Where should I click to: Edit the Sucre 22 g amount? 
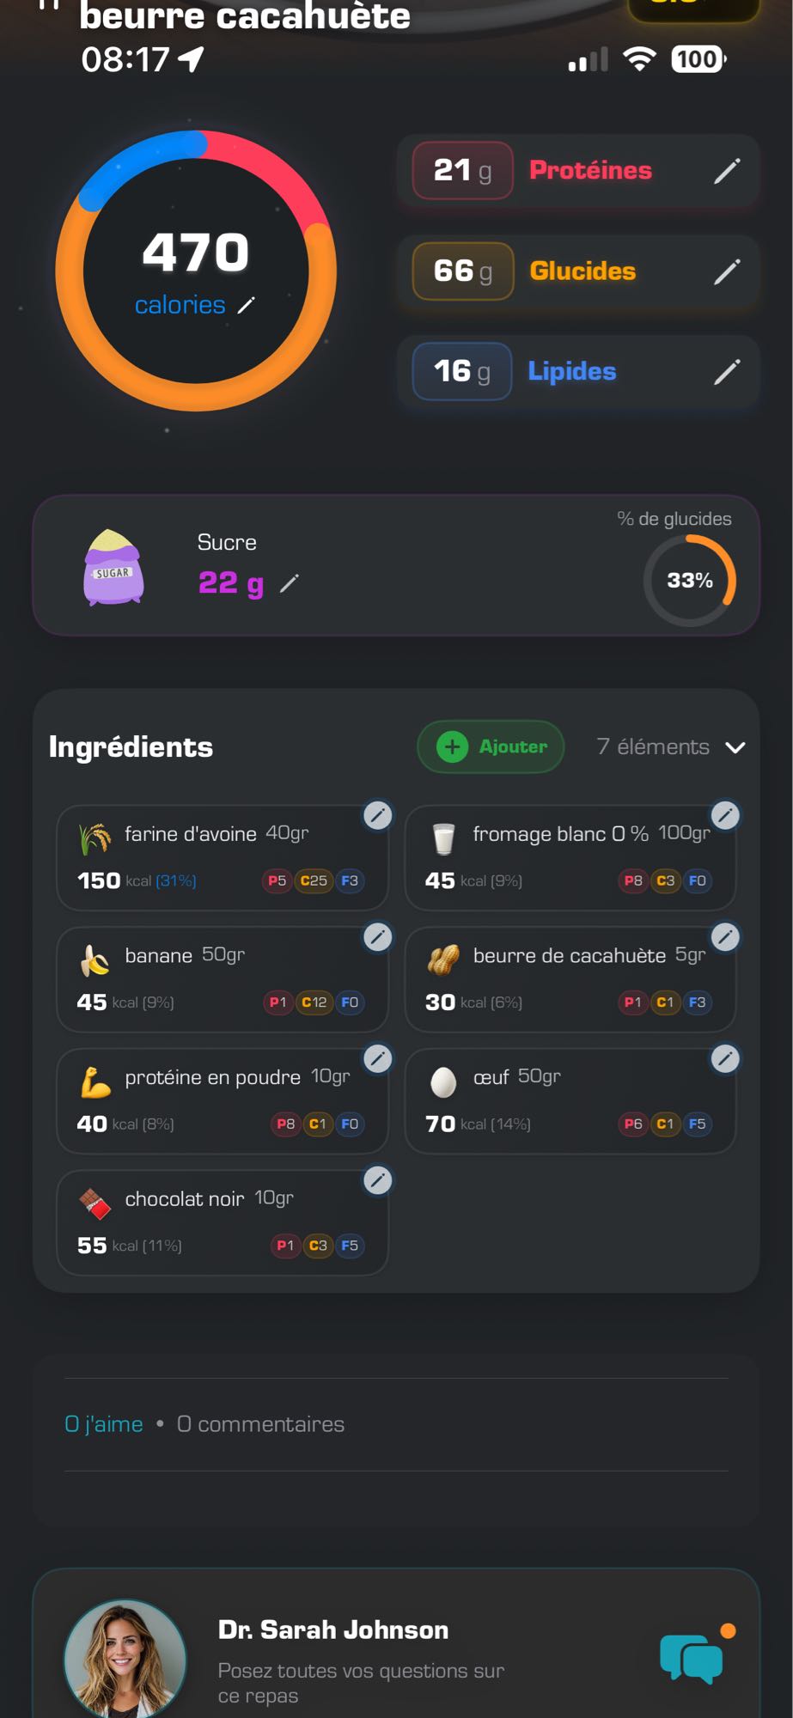290,583
